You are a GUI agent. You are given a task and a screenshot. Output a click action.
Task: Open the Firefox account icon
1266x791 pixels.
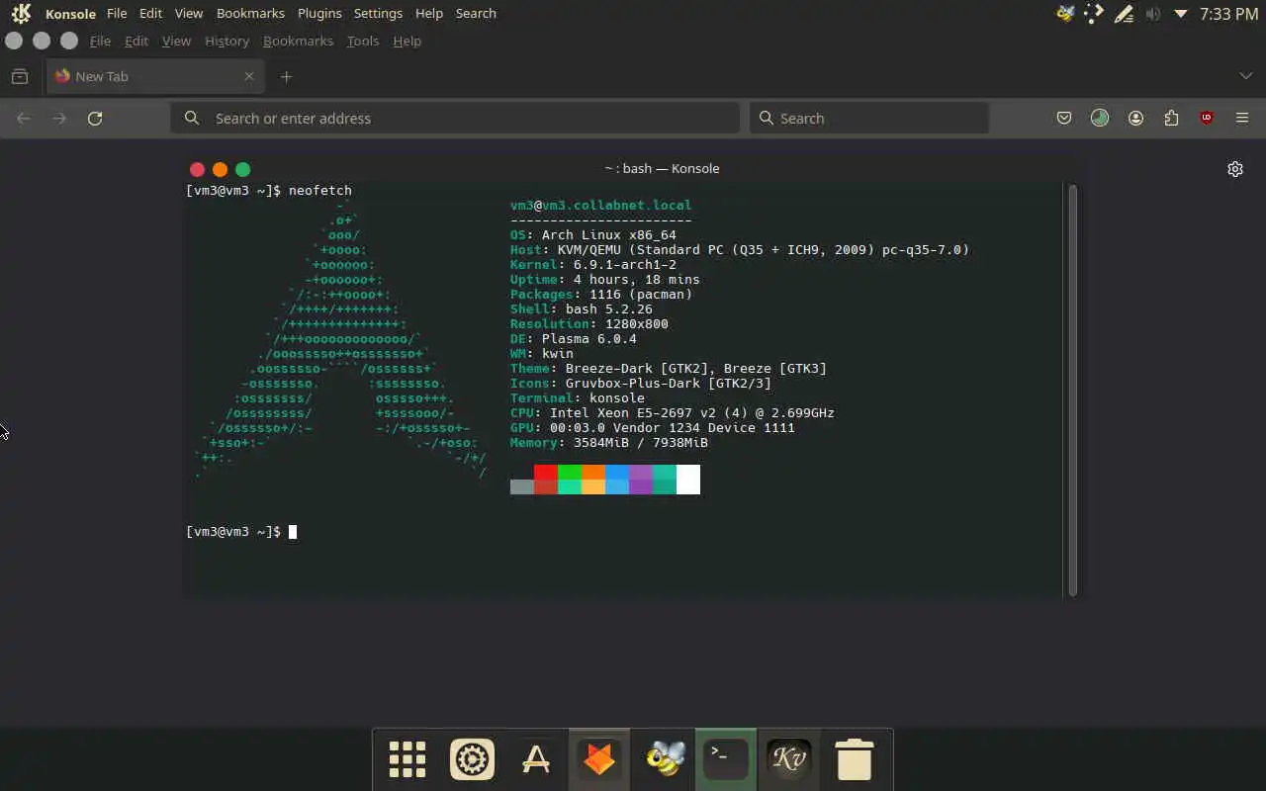point(1135,118)
